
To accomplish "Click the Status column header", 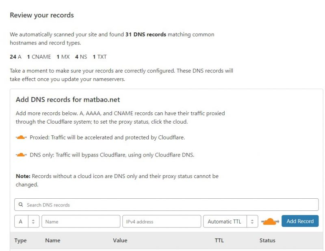I will [x=267, y=240].
